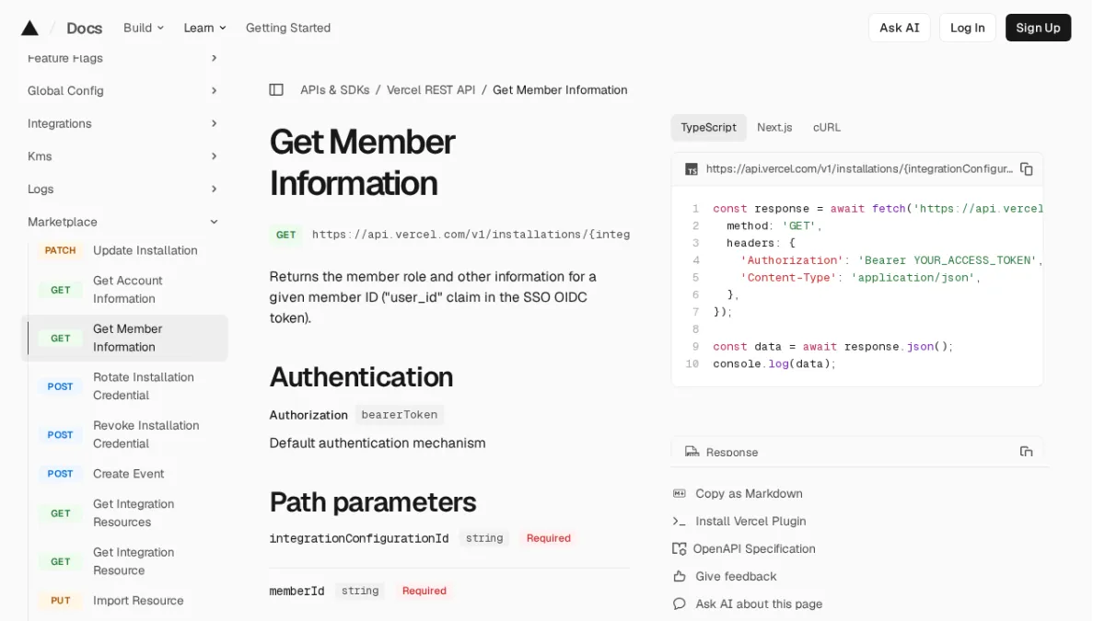Screen dimensions: 1105x621
Task: Click the Get Member Information breadcrumb
Action: point(560,90)
